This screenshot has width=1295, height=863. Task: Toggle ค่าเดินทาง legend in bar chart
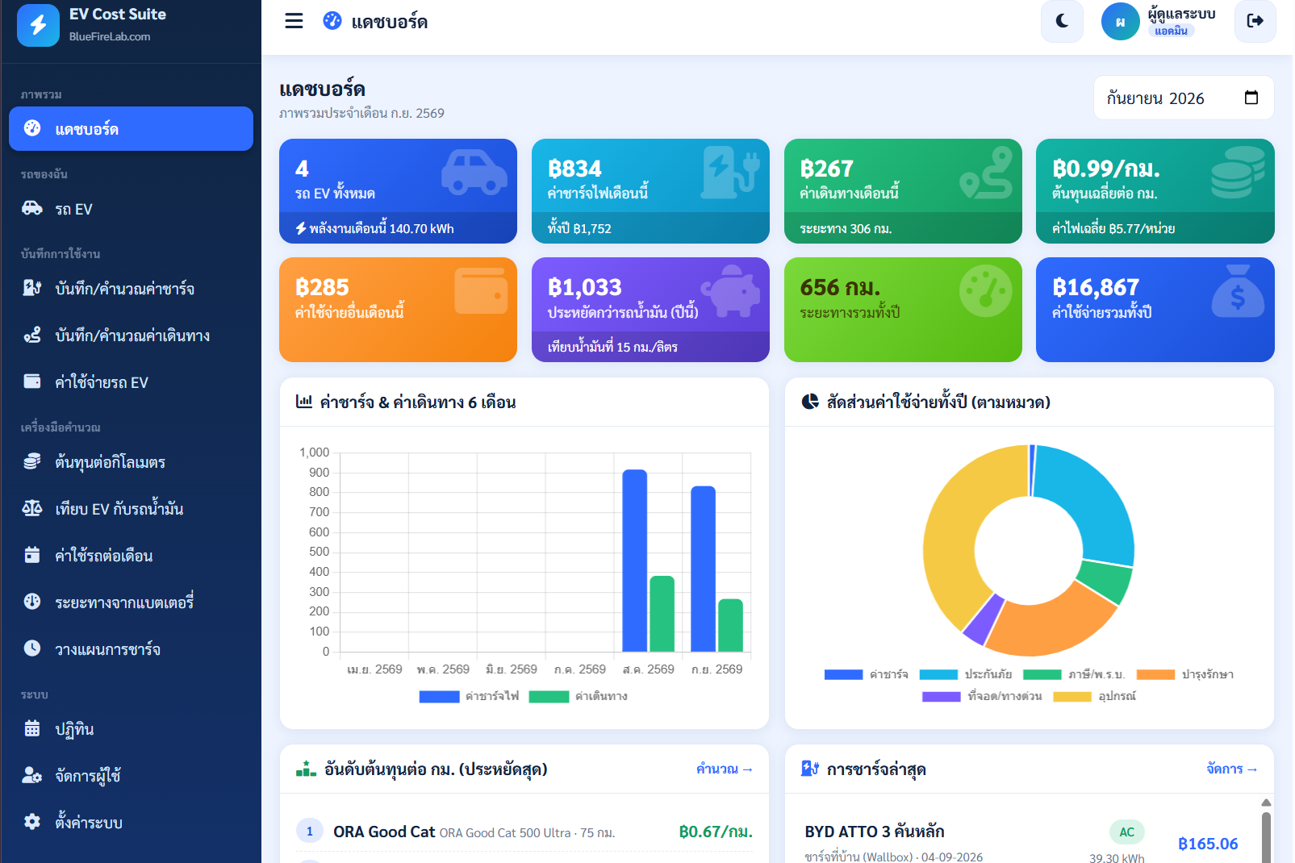pos(579,696)
